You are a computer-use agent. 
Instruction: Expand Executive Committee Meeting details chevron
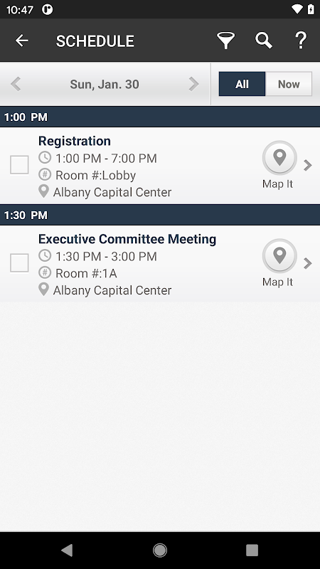308,263
